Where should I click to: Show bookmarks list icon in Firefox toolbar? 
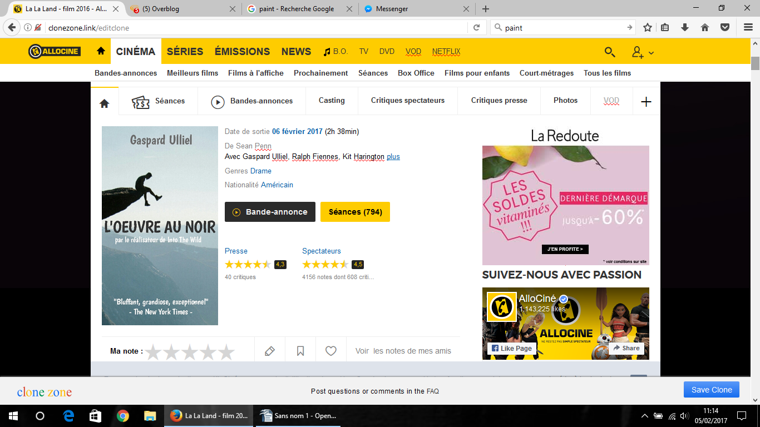coord(665,27)
